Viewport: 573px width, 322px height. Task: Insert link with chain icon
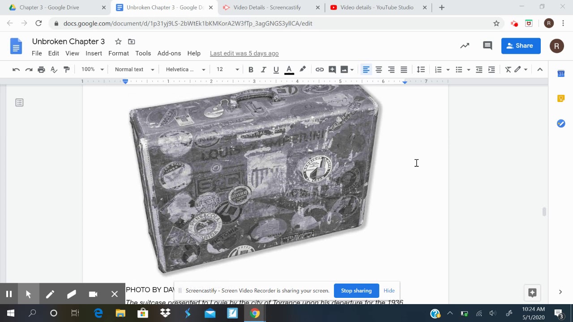(320, 69)
